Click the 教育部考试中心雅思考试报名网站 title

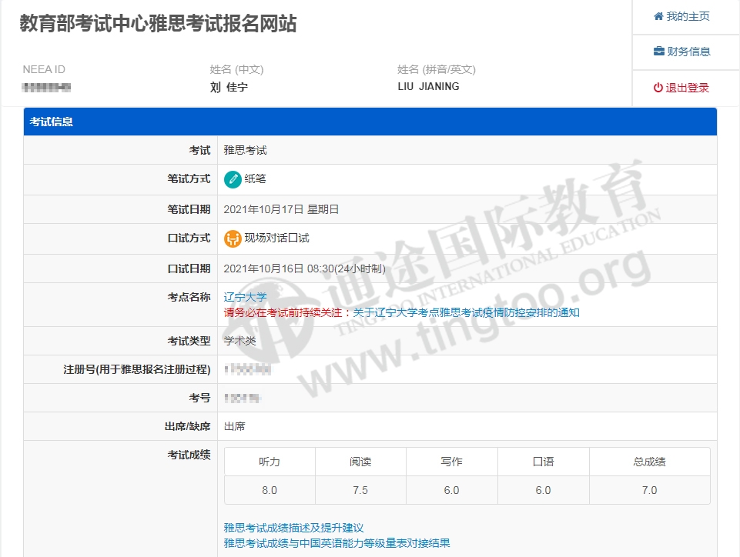[x=158, y=23]
